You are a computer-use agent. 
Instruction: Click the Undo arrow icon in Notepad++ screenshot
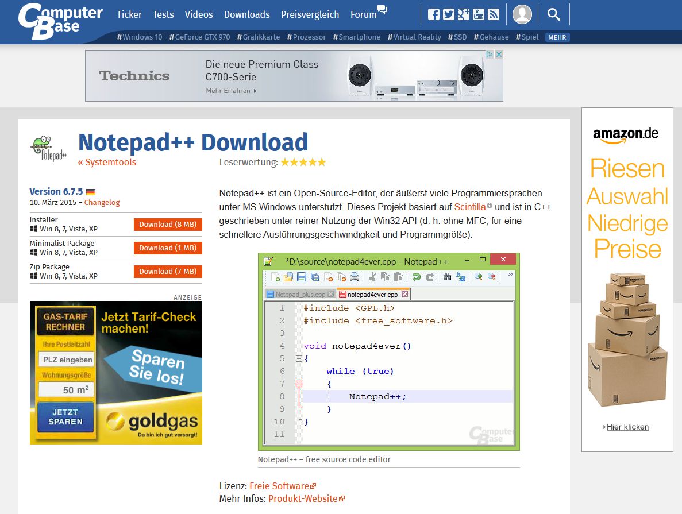[416, 277]
